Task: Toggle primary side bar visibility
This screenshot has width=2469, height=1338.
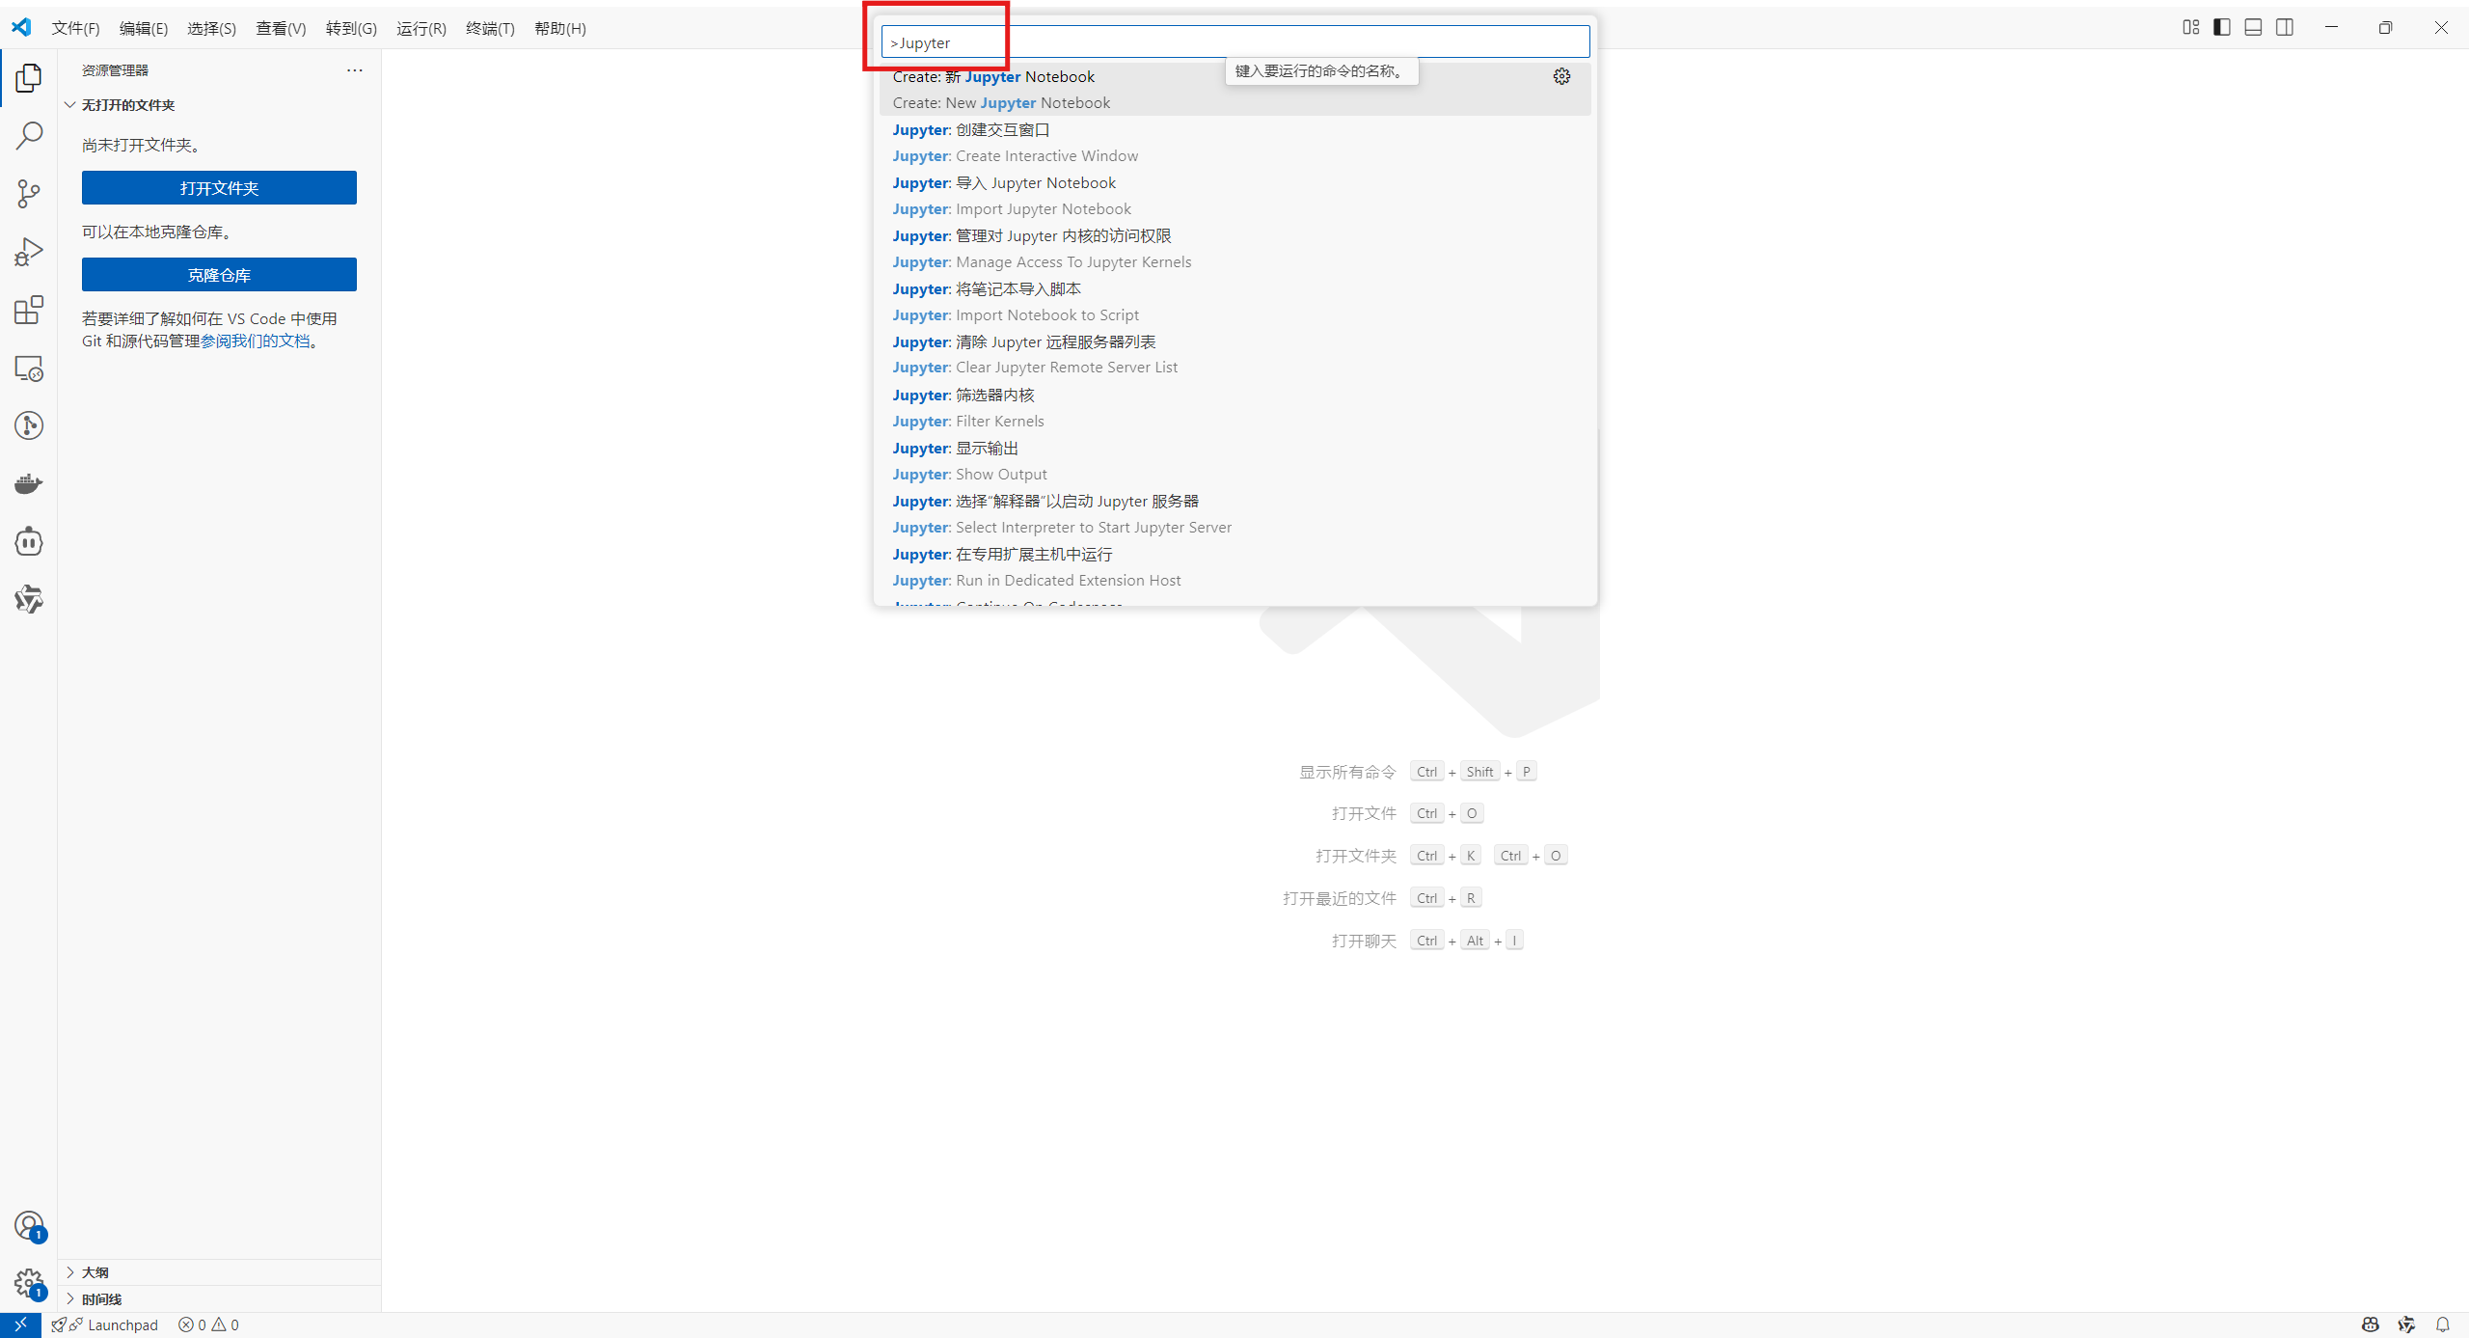Action: coord(2222,27)
